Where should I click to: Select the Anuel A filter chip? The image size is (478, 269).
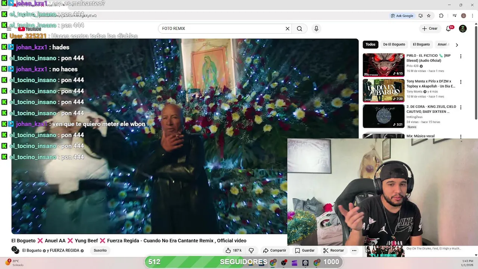[443, 44]
